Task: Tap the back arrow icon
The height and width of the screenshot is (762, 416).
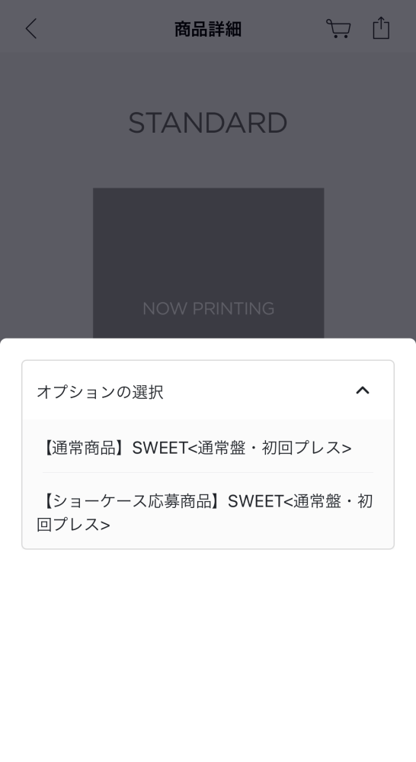Action: (x=31, y=29)
